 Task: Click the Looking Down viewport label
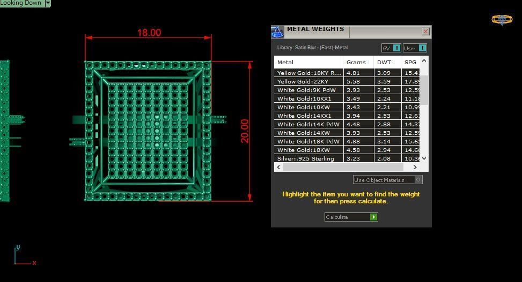20,3
